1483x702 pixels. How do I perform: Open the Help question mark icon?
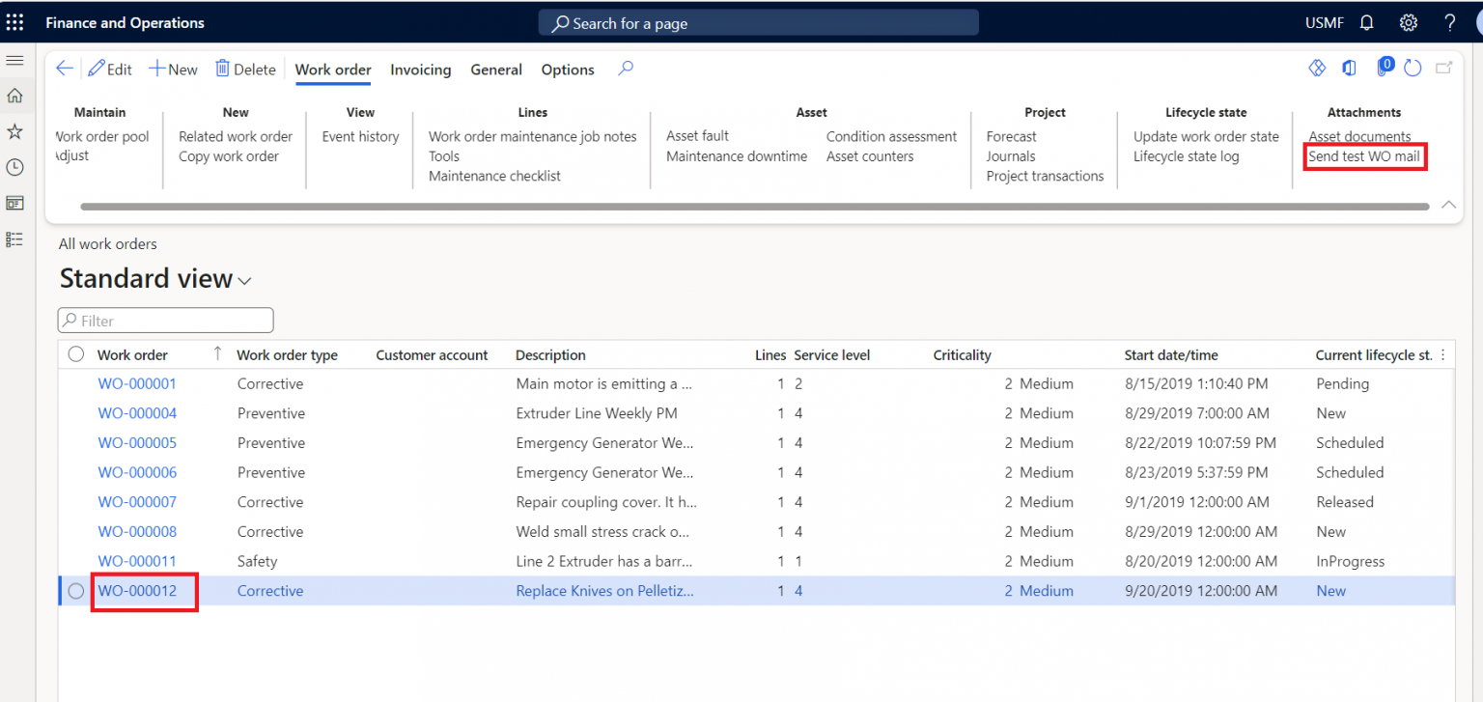[x=1449, y=21]
